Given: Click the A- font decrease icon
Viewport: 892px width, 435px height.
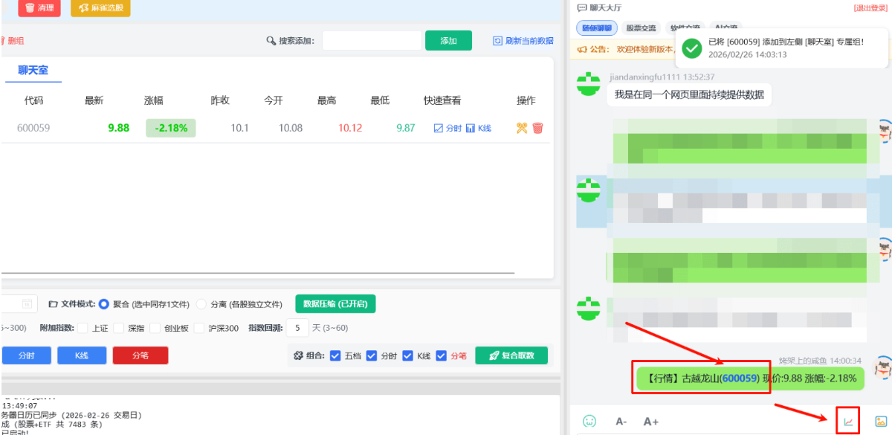Looking at the screenshot, I should 621,422.
